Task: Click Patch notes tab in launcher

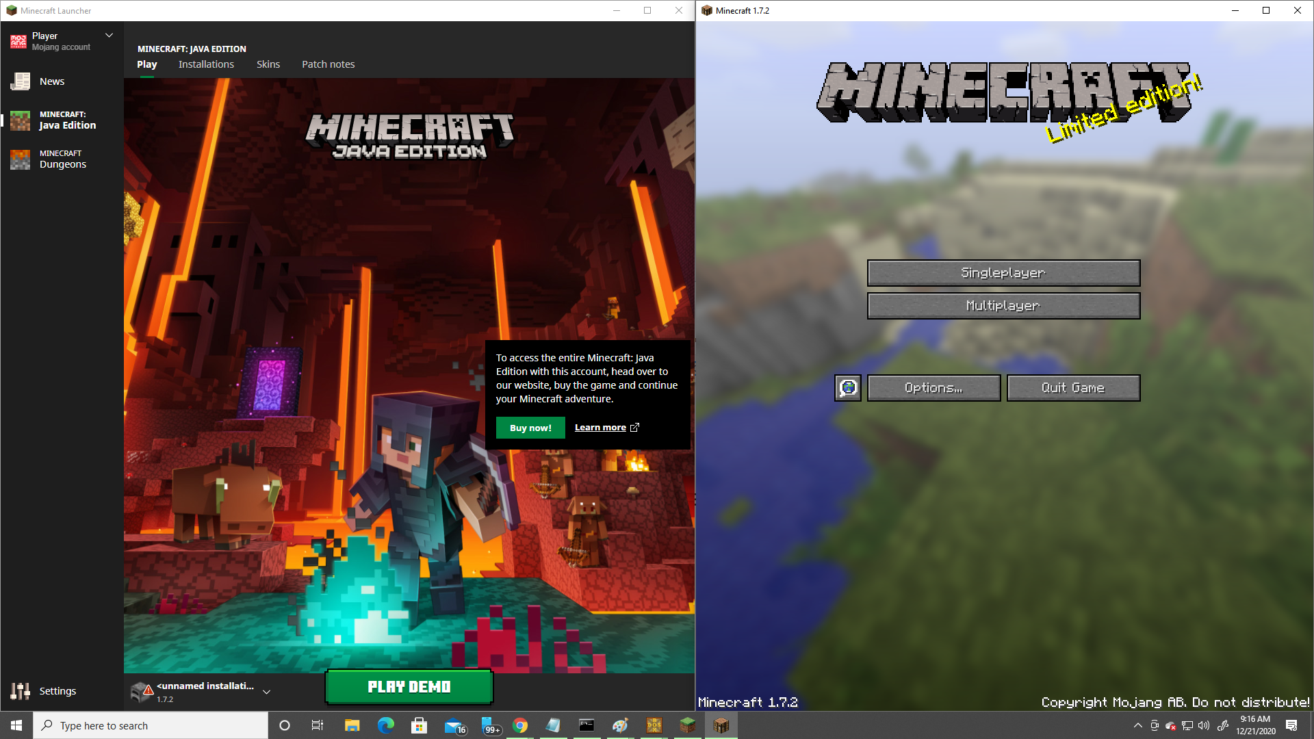Action: pyautogui.click(x=328, y=64)
